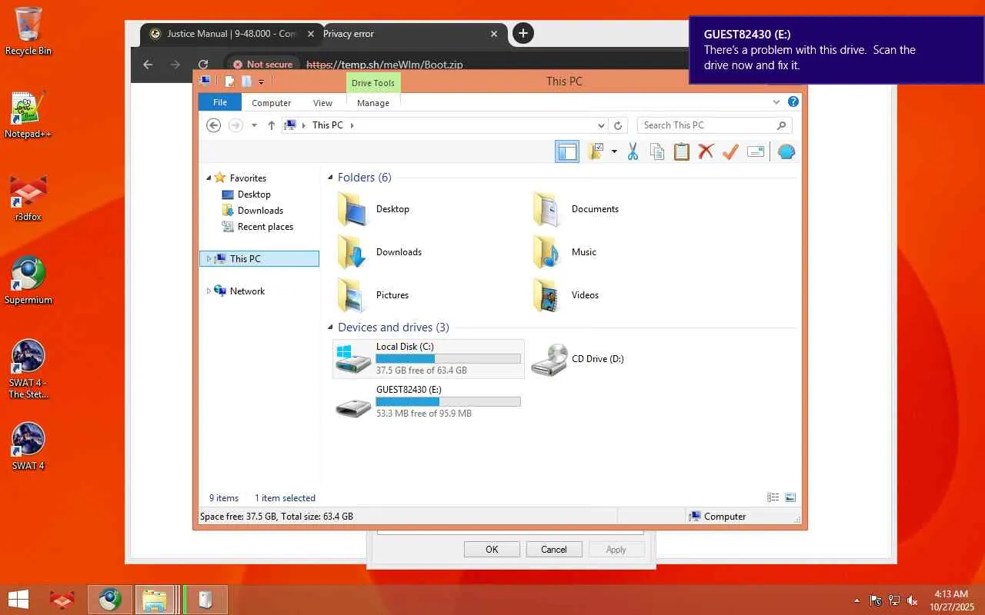Screen dimensions: 985x615
Task: Click the muted volume tray icon
Action: pos(913,600)
